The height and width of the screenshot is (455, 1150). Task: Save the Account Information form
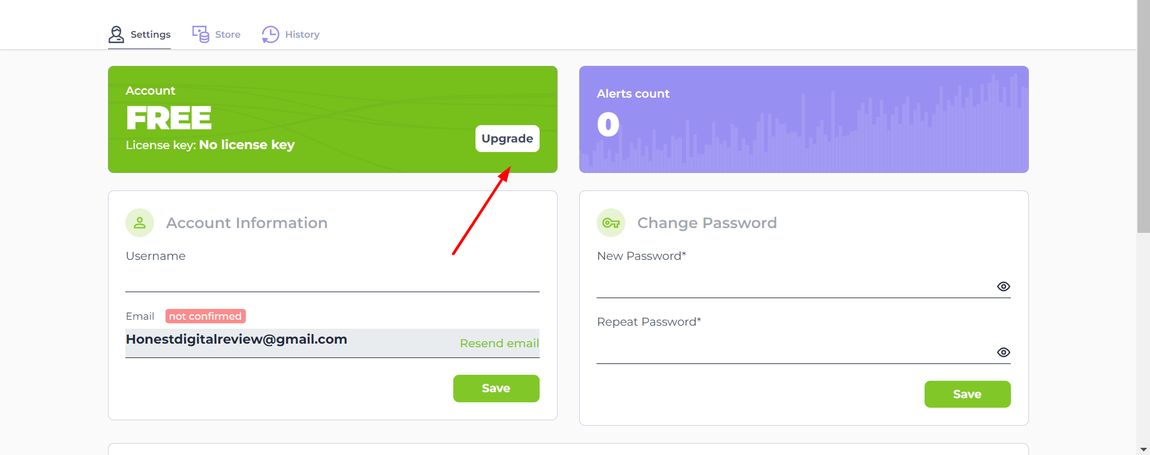(x=496, y=388)
